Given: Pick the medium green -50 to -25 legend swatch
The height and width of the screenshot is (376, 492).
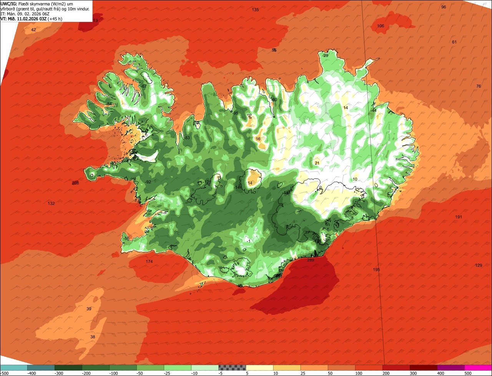Looking at the screenshot, I should (150, 368).
